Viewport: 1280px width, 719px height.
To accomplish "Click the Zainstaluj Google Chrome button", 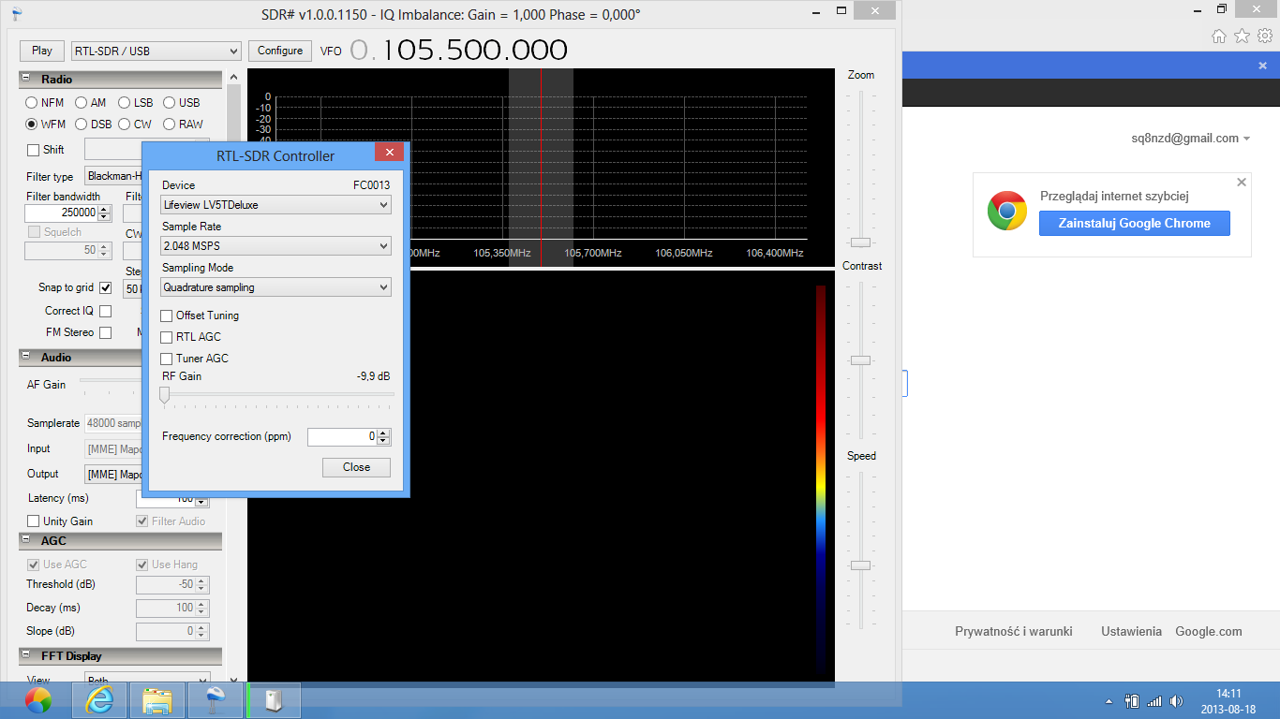I will coord(1134,224).
